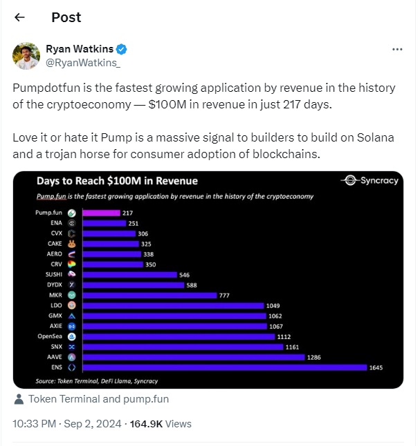Open the Token Terminal and pump.fun tags
The width and height of the screenshot is (420, 446).
(x=98, y=399)
